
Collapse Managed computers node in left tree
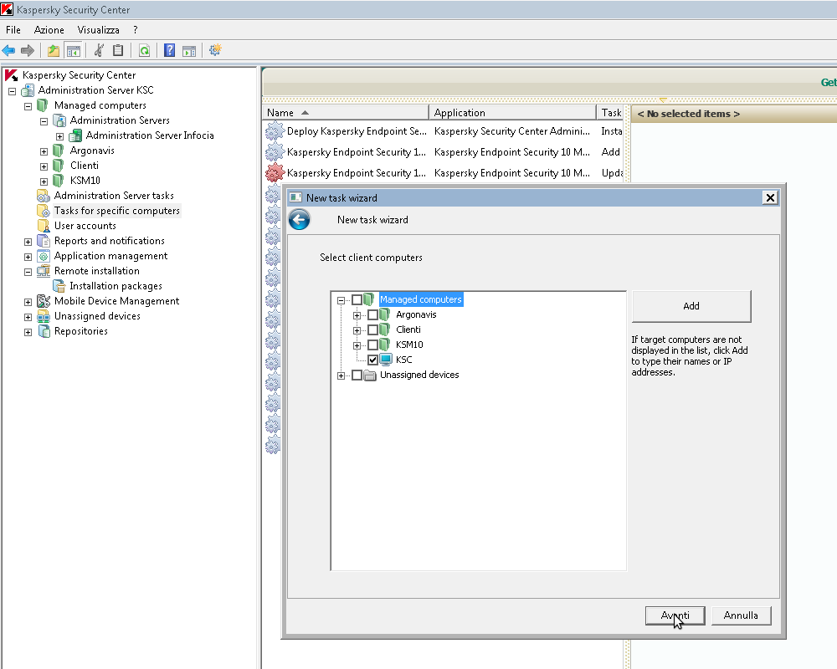[x=28, y=106]
